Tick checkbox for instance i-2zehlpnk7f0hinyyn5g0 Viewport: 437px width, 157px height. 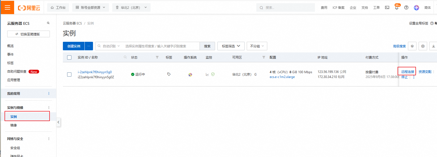coord(69,75)
